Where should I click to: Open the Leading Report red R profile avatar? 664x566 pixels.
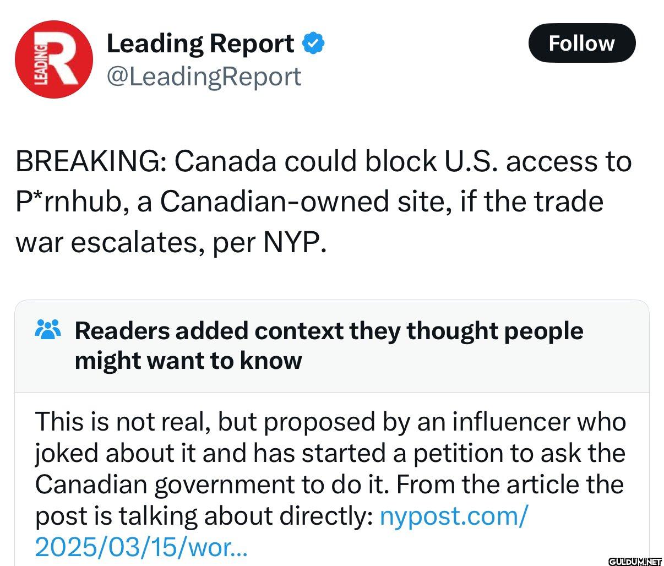(53, 59)
